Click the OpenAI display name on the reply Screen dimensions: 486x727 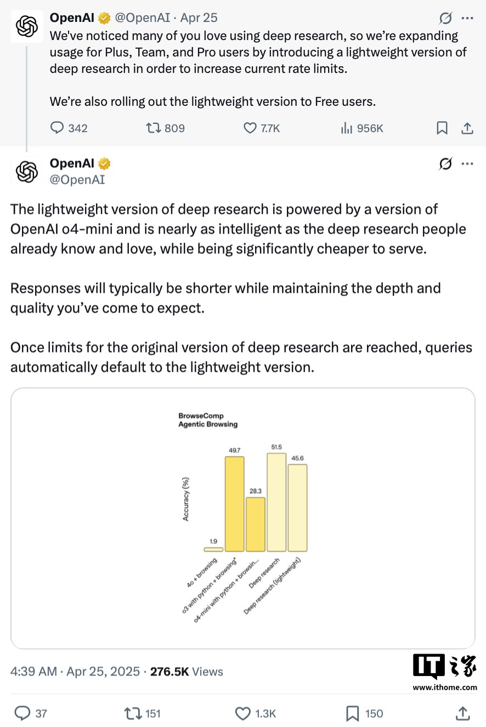71,163
